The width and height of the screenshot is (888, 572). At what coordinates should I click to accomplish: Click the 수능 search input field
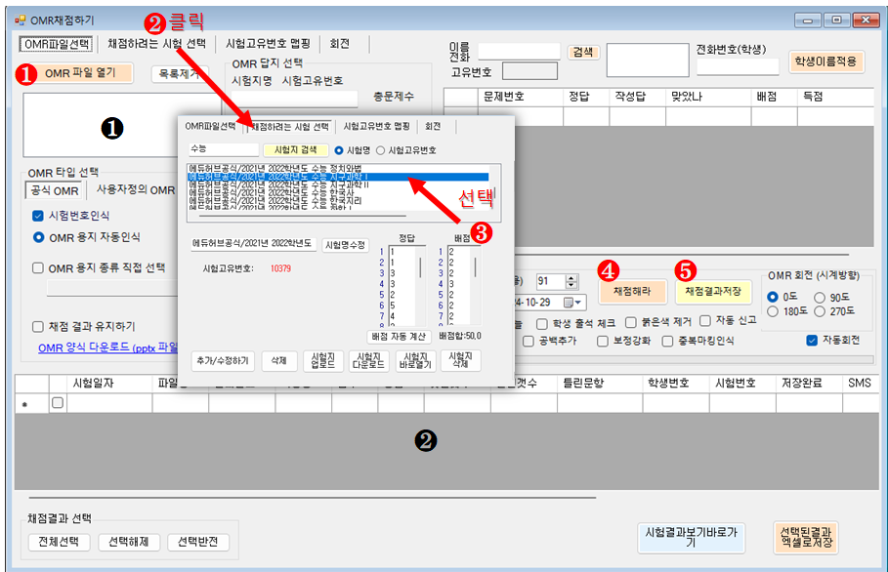coord(223,150)
